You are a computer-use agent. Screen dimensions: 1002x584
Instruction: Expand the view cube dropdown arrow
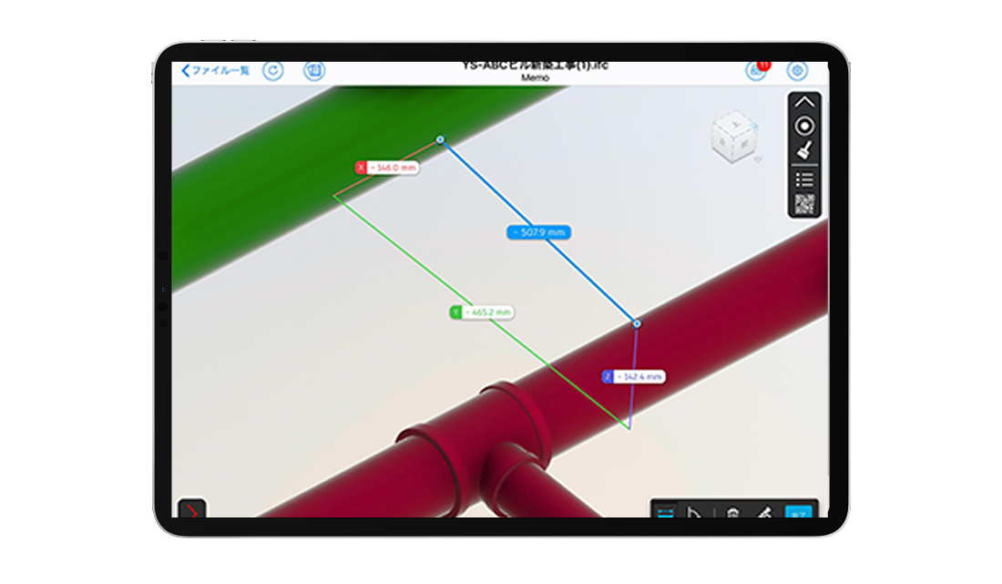758,160
